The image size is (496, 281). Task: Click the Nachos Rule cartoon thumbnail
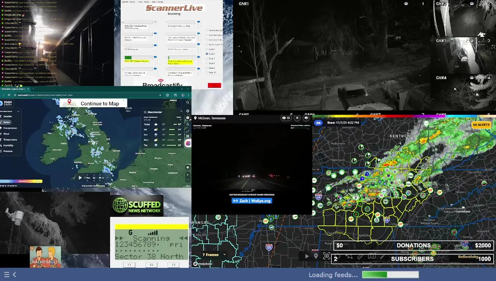pos(45,256)
